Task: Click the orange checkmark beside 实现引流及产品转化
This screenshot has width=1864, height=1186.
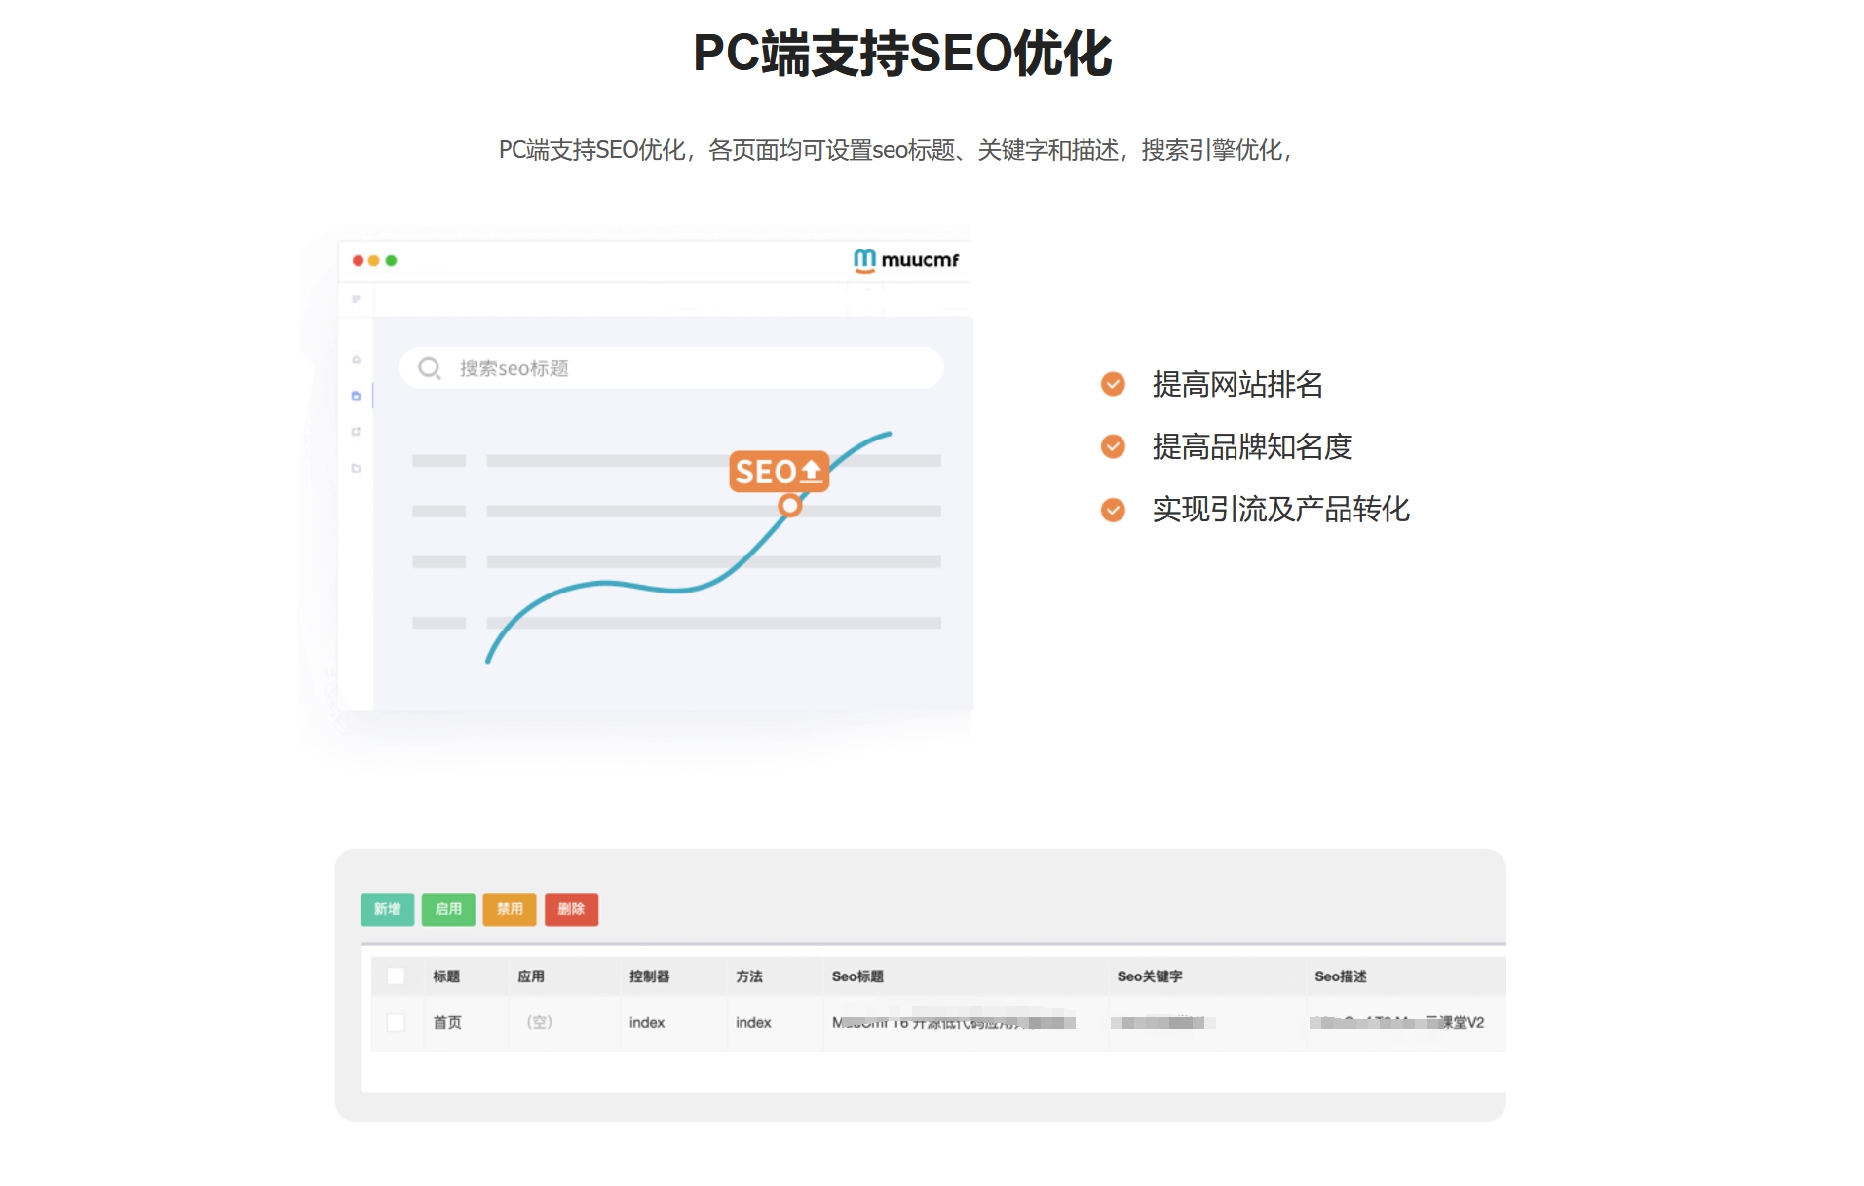Action: click(1112, 510)
